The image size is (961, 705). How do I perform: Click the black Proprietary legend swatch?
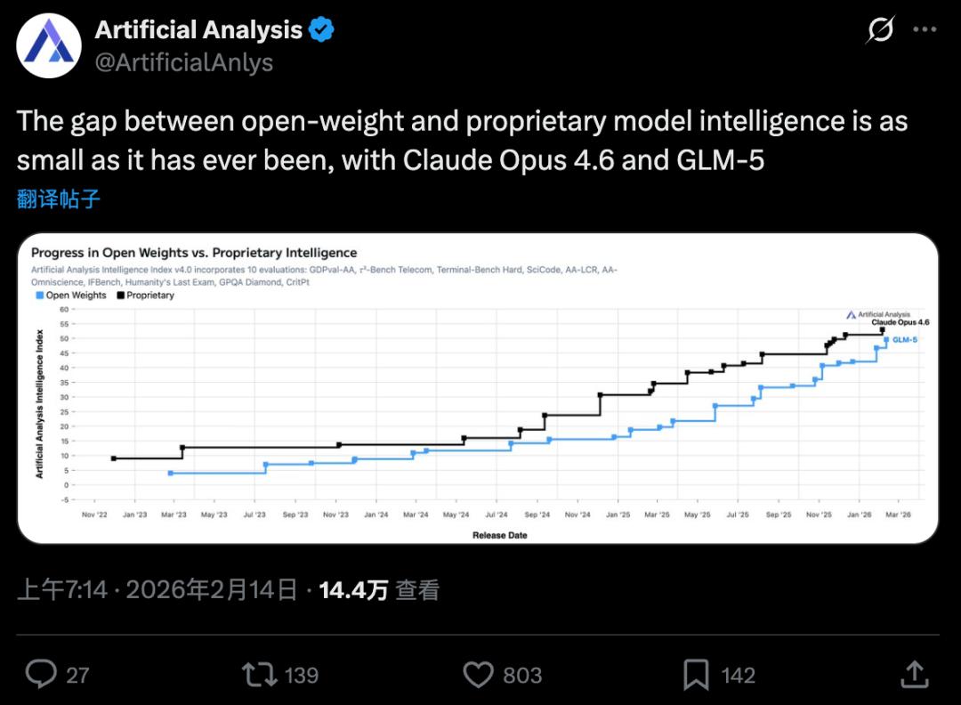119,296
